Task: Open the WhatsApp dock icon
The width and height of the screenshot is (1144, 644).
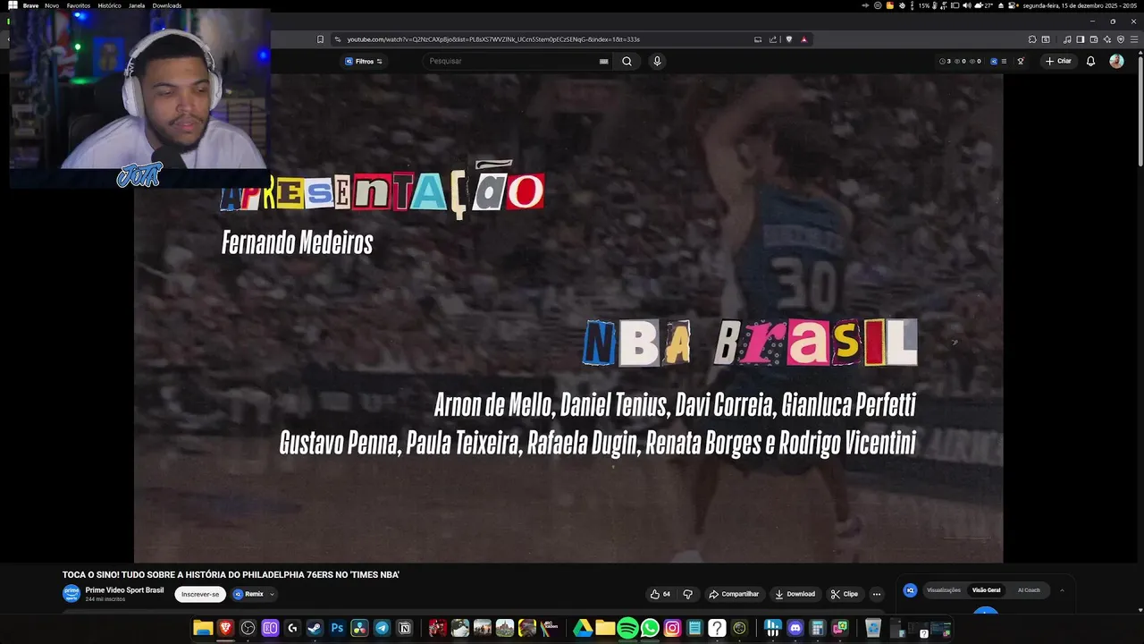Action: [650, 628]
